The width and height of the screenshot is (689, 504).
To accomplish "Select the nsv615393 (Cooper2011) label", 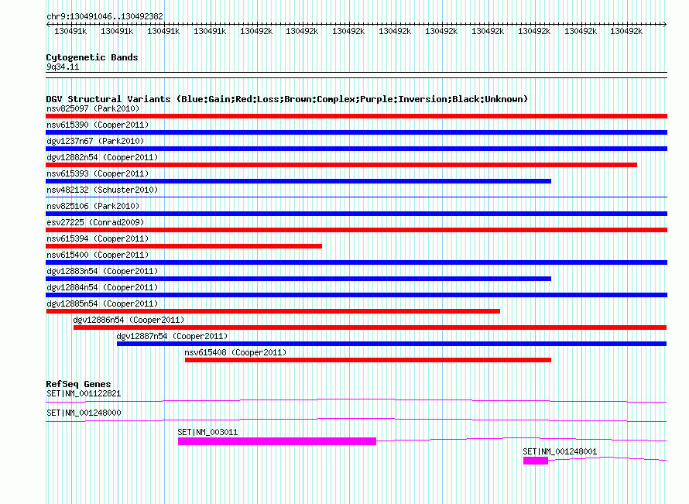I will pyautogui.click(x=98, y=173).
